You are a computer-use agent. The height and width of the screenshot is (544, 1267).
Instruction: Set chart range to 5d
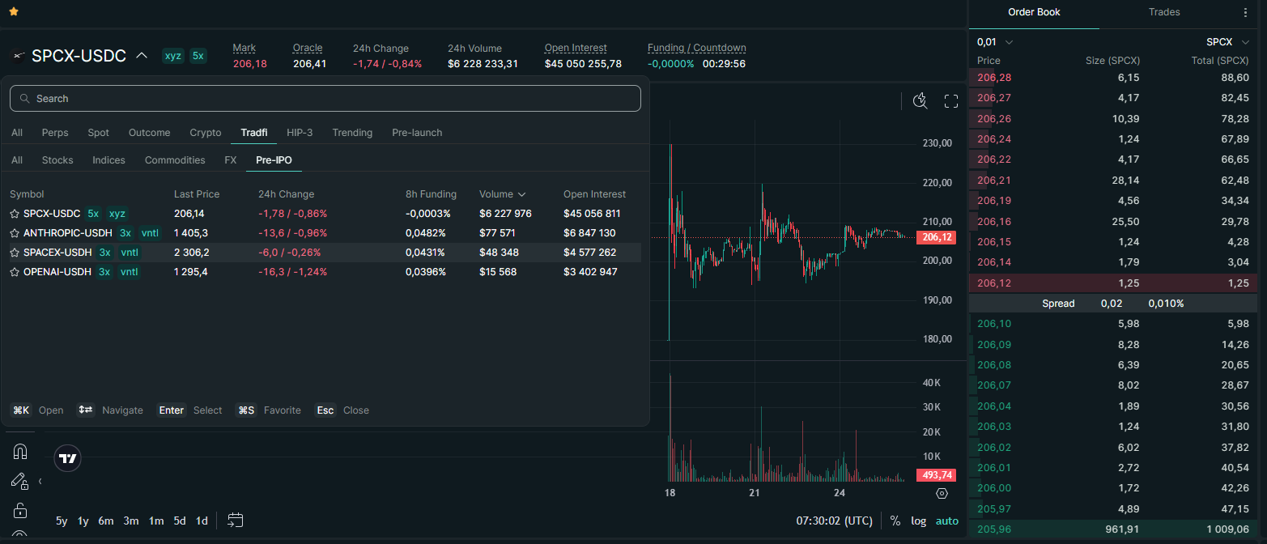pyautogui.click(x=180, y=521)
